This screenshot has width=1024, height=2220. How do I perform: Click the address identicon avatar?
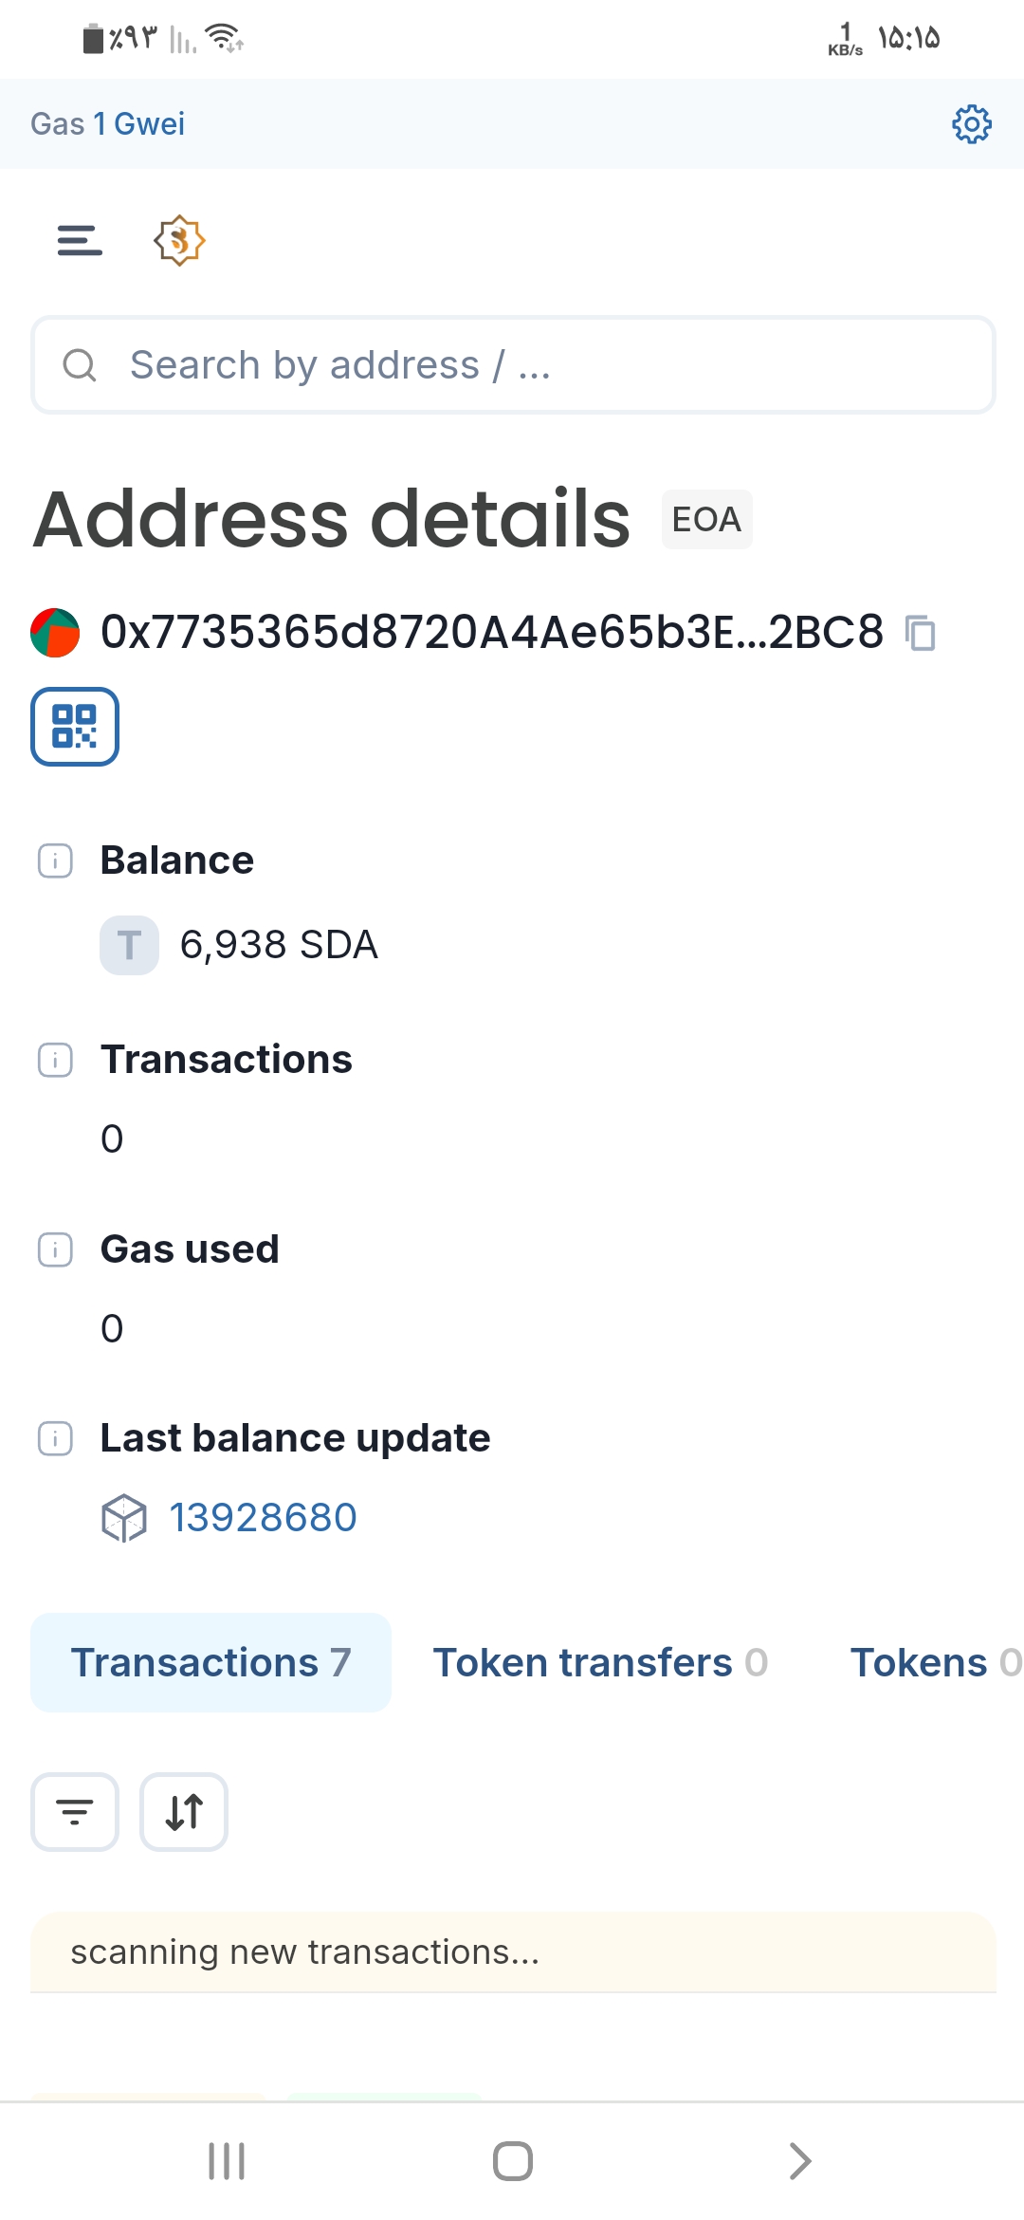tap(55, 633)
